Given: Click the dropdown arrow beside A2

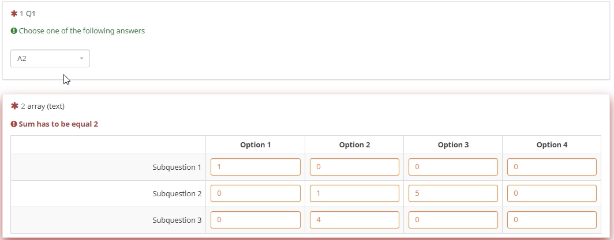Looking at the screenshot, I should tap(81, 59).
